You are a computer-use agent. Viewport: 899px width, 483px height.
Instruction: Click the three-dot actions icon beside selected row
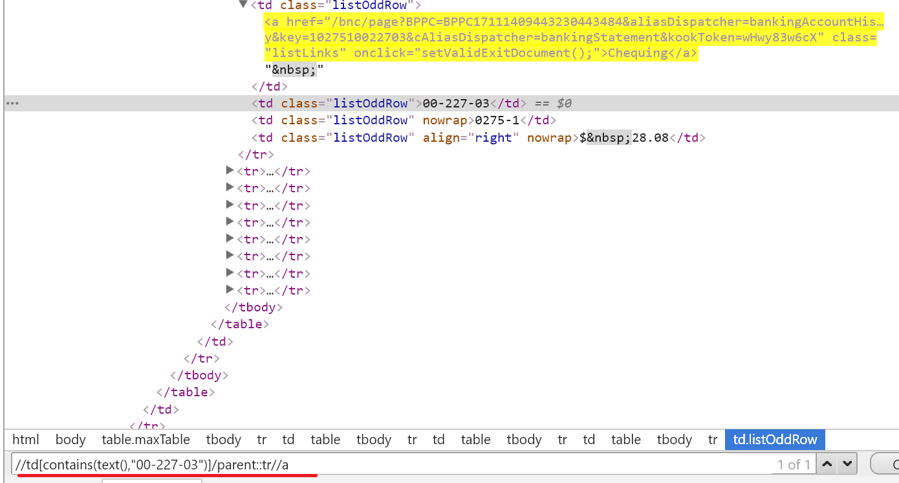(x=12, y=104)
